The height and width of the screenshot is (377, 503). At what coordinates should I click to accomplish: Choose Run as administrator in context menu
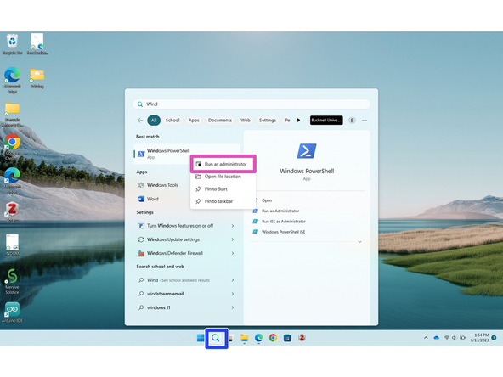[x=223, y=164]
